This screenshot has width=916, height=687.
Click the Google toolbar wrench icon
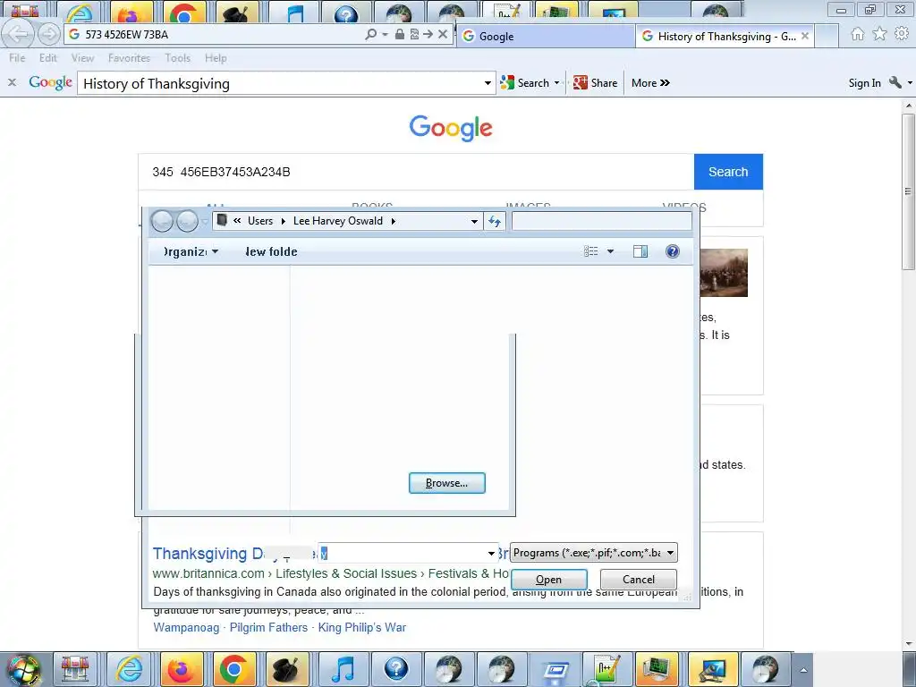(x=895, y=83)
